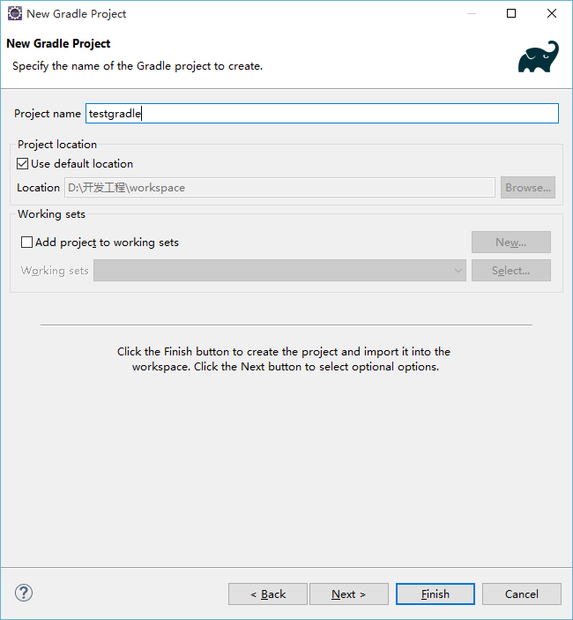Click the 'Project name' label

pos(48,114)
